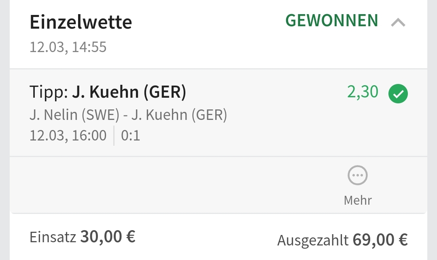Open the bold J. Kuehn (GER) tip
Viewport: 437px width, 260px height.
point(129,92)
